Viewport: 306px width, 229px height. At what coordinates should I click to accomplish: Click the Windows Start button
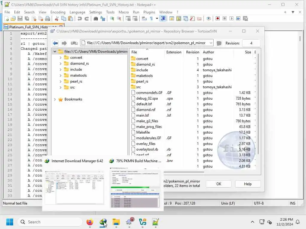click(10, 222)
